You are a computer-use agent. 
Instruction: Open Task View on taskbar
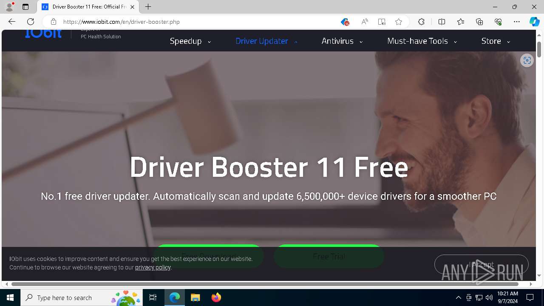[x=153, y=297]
